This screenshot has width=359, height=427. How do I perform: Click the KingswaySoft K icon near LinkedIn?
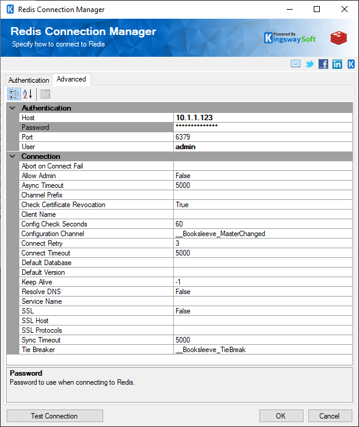(x=351, y=64)
